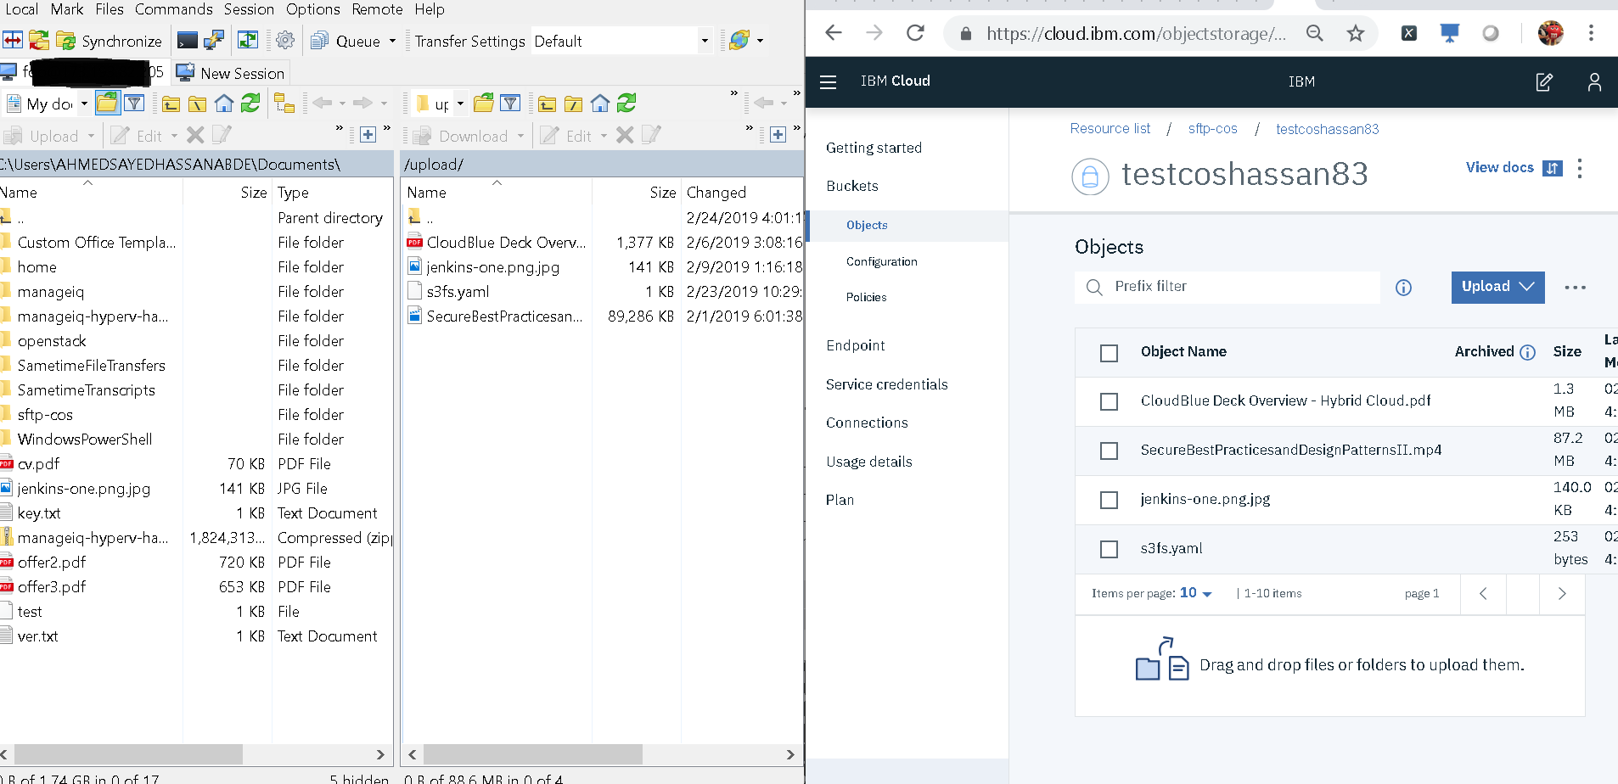Go to remote parent directory icon
Image resolution: width=1618 pixels, height=784 pixels.
coord(547,104)
